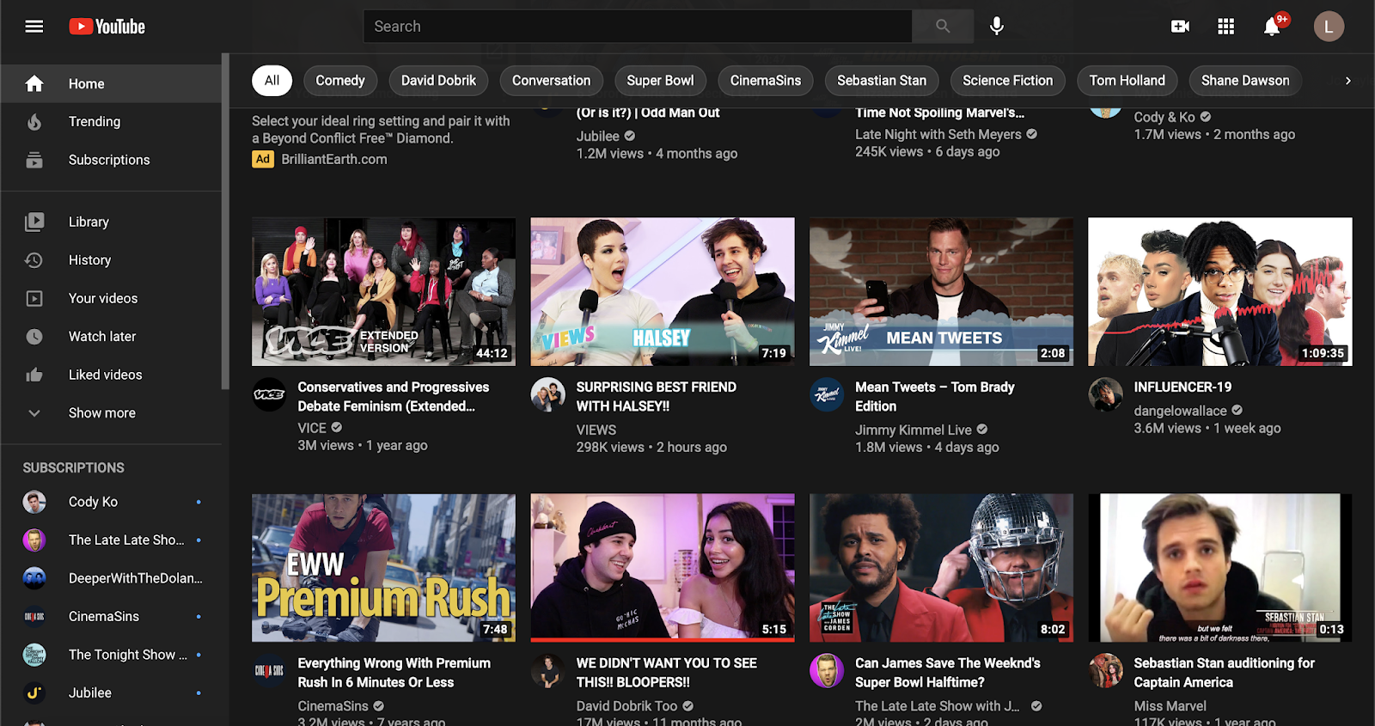
Task: Click in the Search input field
Action: coord(638,27)
